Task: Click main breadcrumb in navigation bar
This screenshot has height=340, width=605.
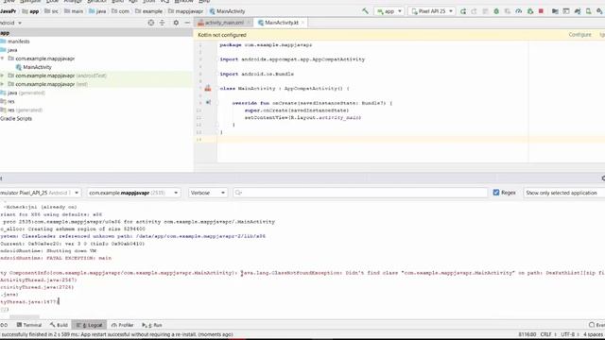Action: tap(74, 11)
